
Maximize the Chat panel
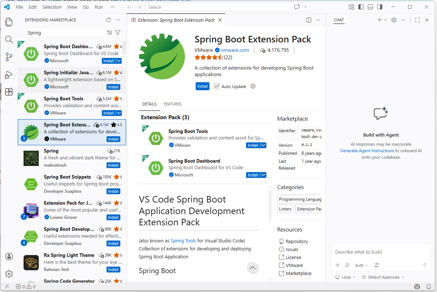click(x=417, y=20)
